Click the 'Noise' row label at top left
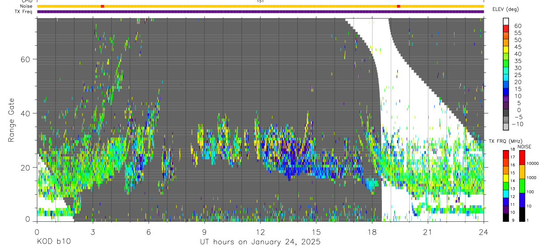 coord(27,6)
